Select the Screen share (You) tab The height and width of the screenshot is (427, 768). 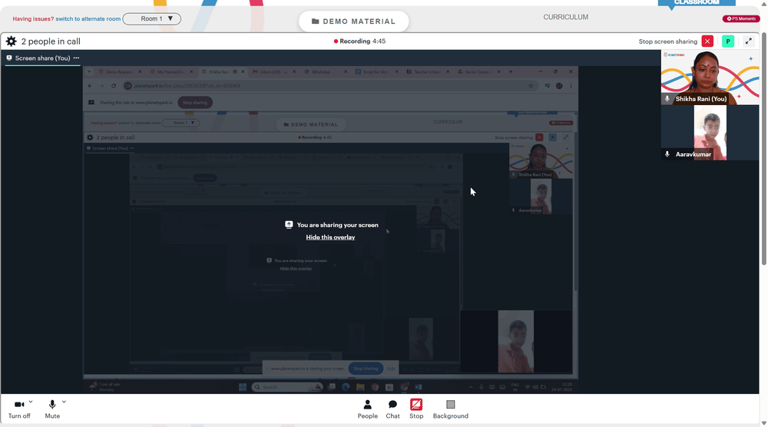pyautogui.click(x=42, y=57)
